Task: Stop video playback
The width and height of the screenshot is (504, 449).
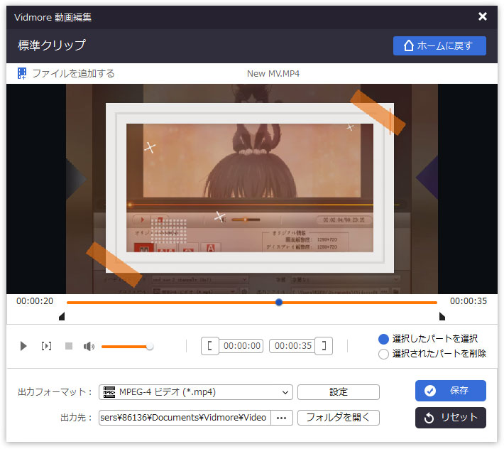Action: pos(68,346)
